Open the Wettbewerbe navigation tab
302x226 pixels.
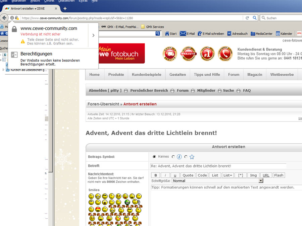coord(282,75)
